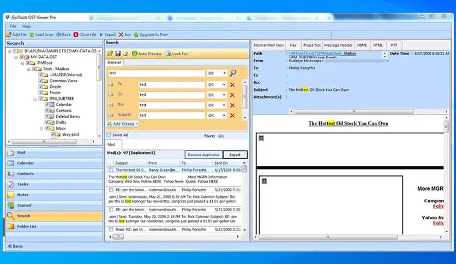This screenshot has width=456, height=264.
Task: Remove the Bcc criteria row
Action: tap(232, 105)
